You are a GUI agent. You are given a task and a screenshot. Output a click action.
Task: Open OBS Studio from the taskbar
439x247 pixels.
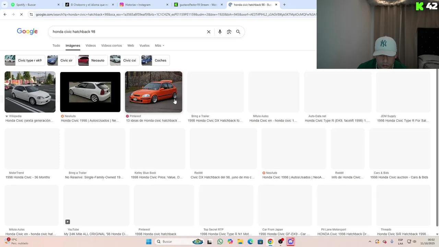281,242
